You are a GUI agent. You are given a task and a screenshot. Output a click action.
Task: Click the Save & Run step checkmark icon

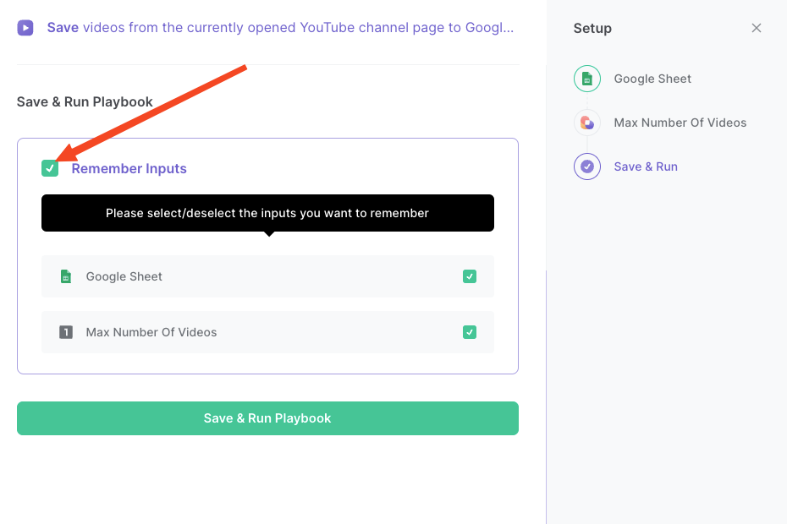click(587, 166)
